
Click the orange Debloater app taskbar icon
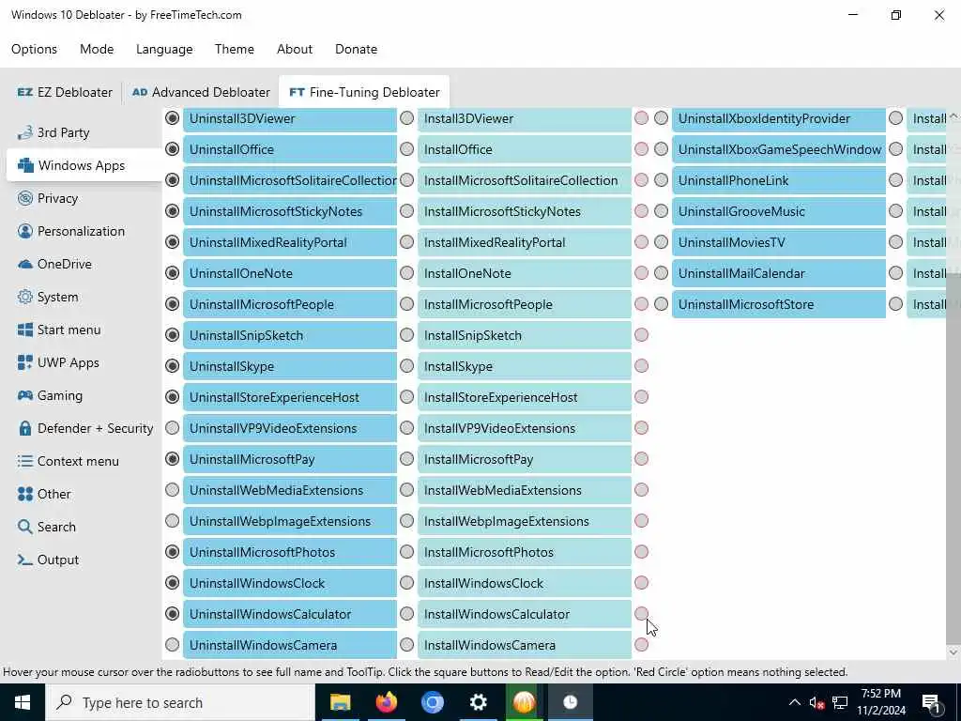coord(524,702)
